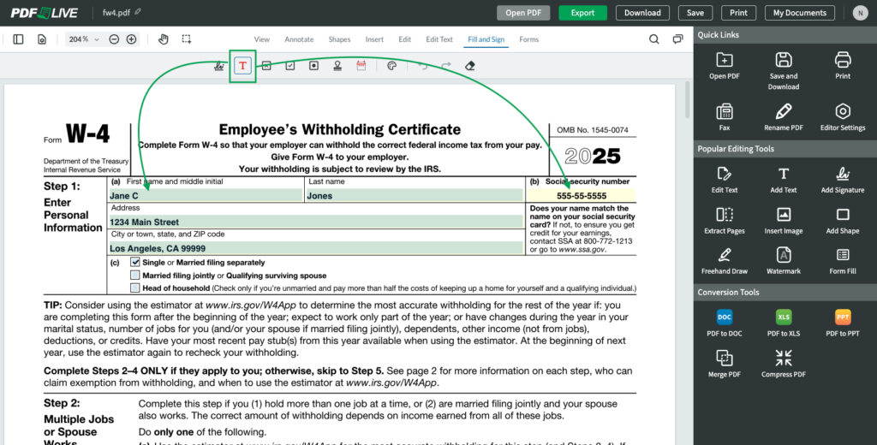Select the calendar date tool

point(361,66)
